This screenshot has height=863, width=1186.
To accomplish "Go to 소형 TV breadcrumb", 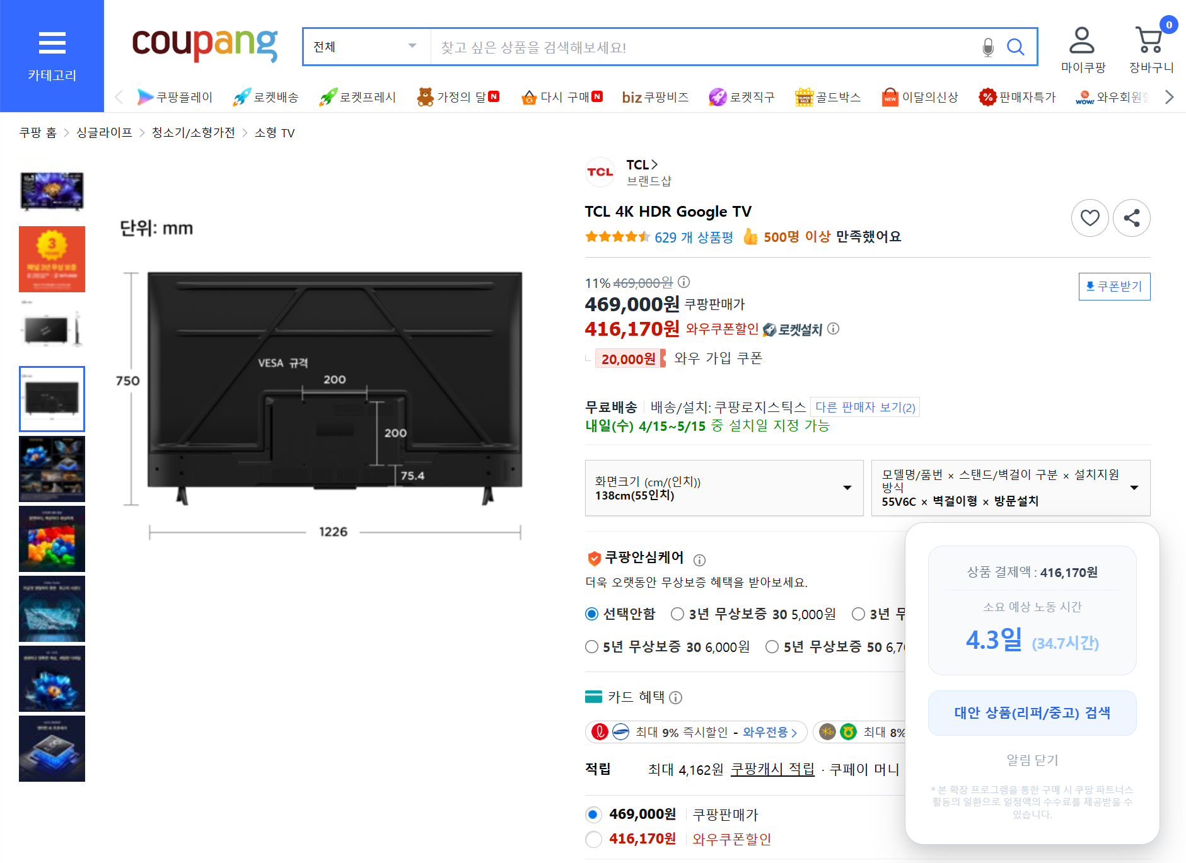I will pos(274,132).
